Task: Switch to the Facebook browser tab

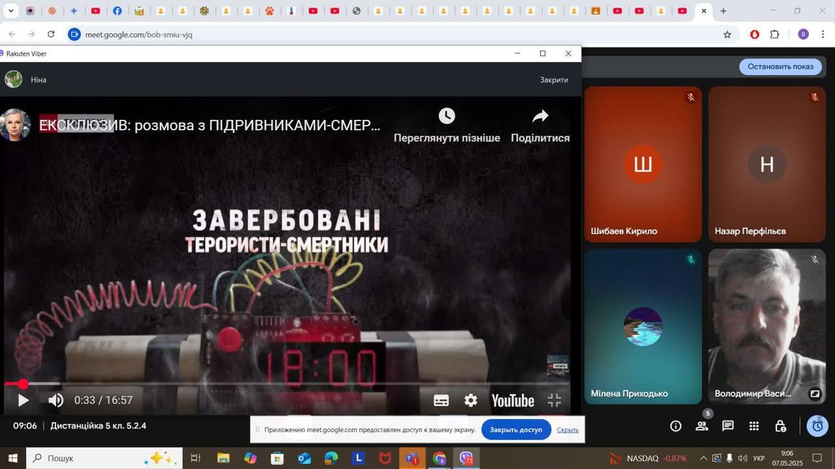Action: point(117,11)
